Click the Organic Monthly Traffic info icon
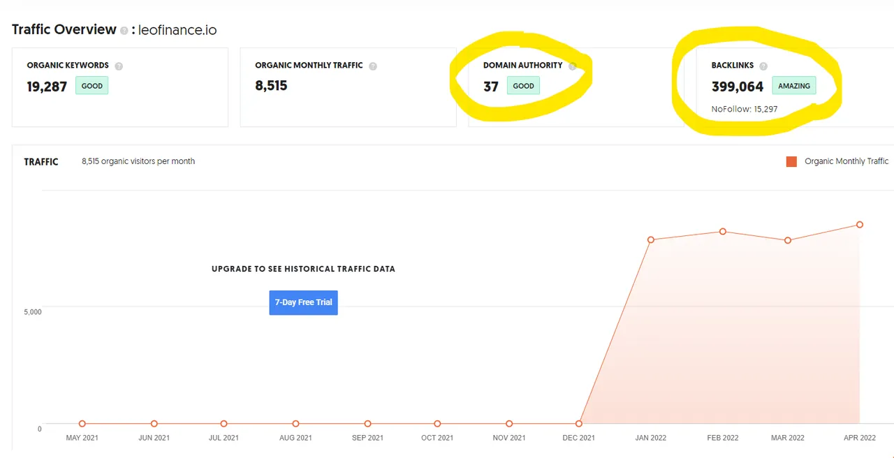The width and height of the screenshot is (894, 458). 373,66
